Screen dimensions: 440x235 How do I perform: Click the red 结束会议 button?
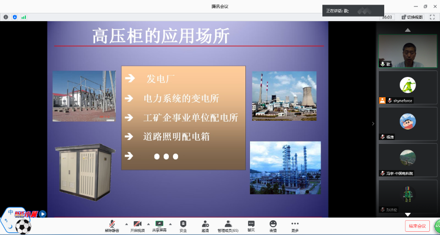(417, 226)
